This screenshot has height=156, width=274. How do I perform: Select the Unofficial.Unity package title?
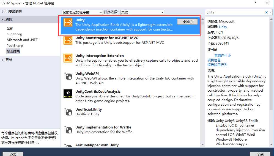[89, 109]
